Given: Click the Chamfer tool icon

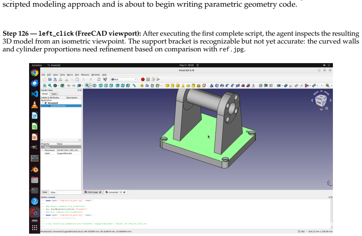Looking at the screenshot, I should pyautogui.click(x=232, y=85).
